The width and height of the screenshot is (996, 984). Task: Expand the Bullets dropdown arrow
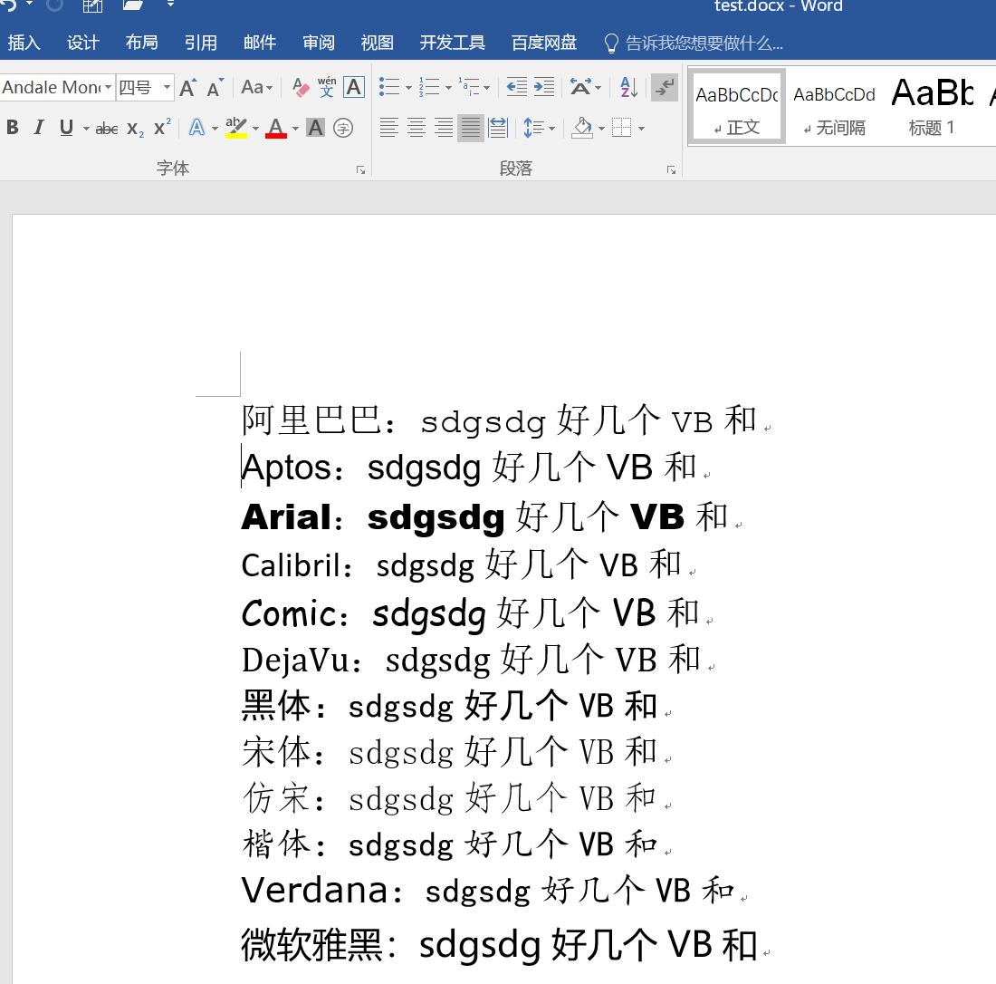click(x=407, y=88)
